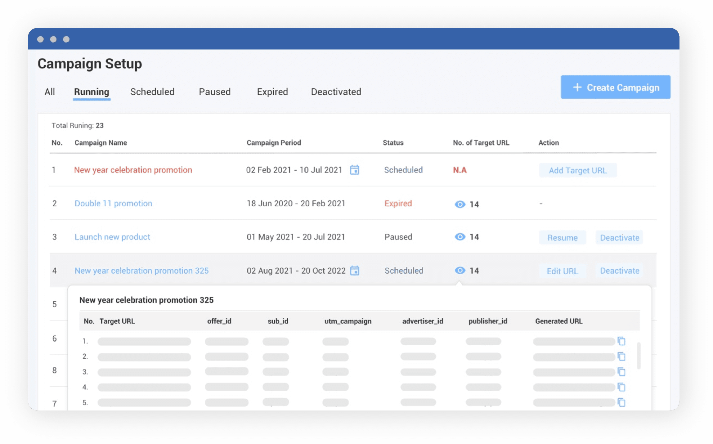Switch to the Expired tab
This screenshot has height=444, width=713.
272,92
